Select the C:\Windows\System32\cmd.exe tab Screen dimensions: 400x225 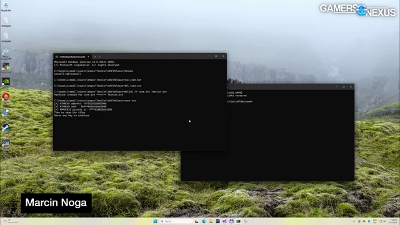[x=72, y=57]
